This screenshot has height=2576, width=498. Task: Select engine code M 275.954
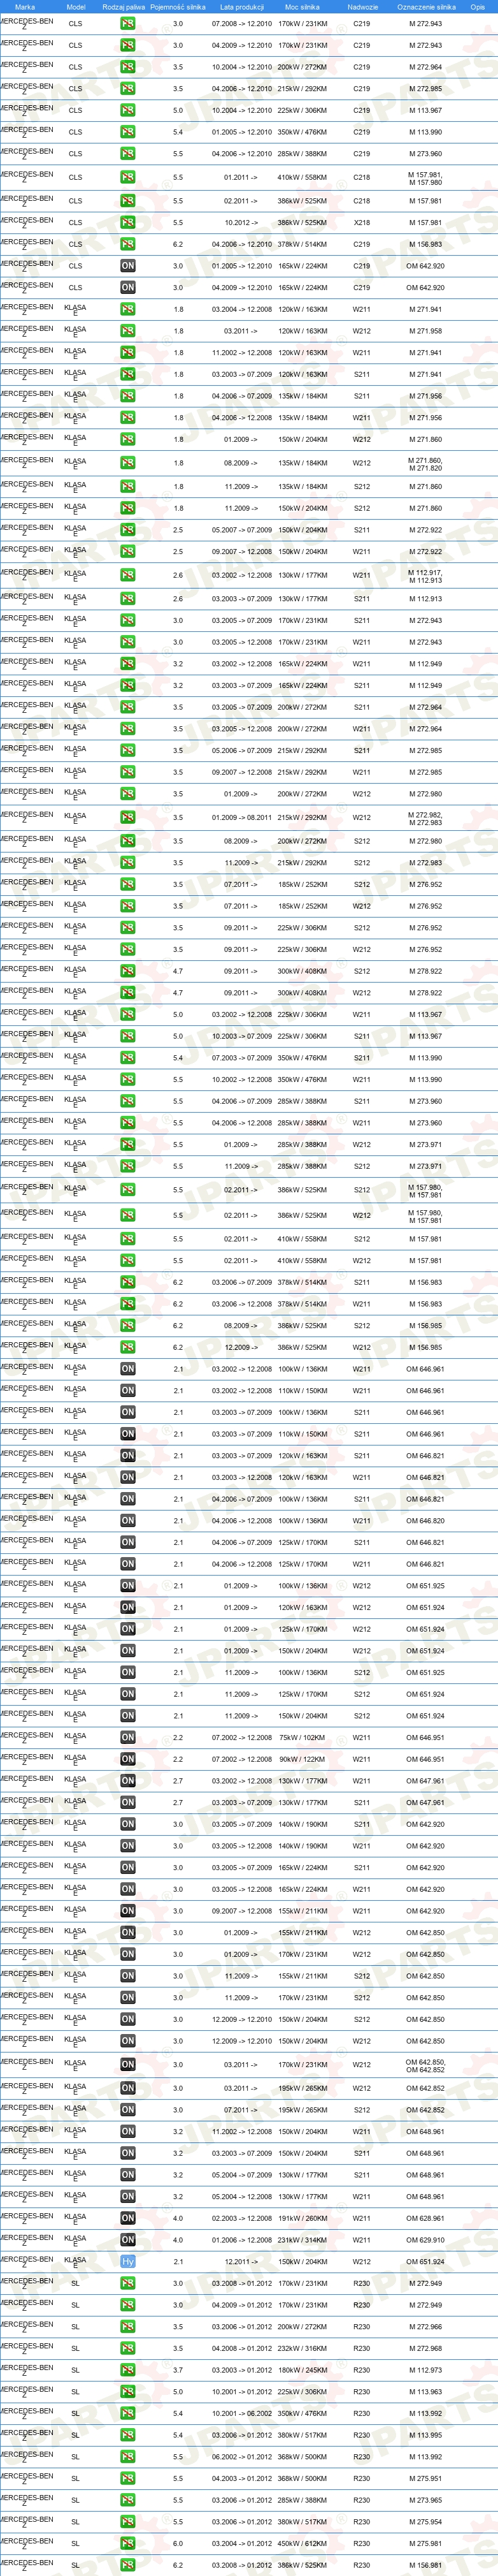(426, 2522)
